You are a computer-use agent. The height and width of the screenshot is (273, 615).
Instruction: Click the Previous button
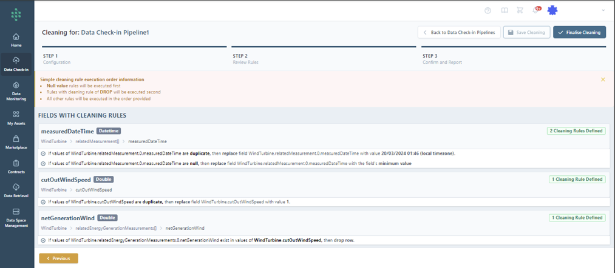[58, 258]
